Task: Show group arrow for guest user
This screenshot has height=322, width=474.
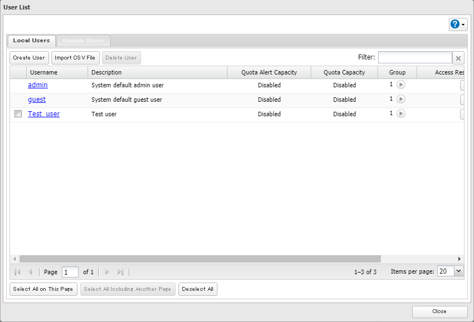Action: coord(400,99)
